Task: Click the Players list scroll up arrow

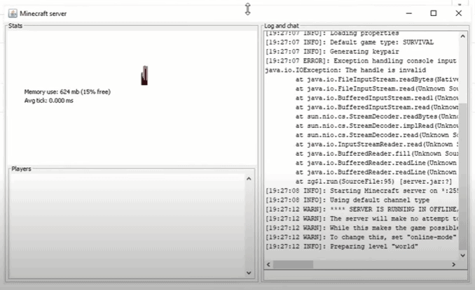Action: (249, 179)
